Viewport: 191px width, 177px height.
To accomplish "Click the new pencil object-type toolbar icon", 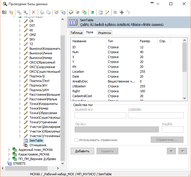I will 107,12.
